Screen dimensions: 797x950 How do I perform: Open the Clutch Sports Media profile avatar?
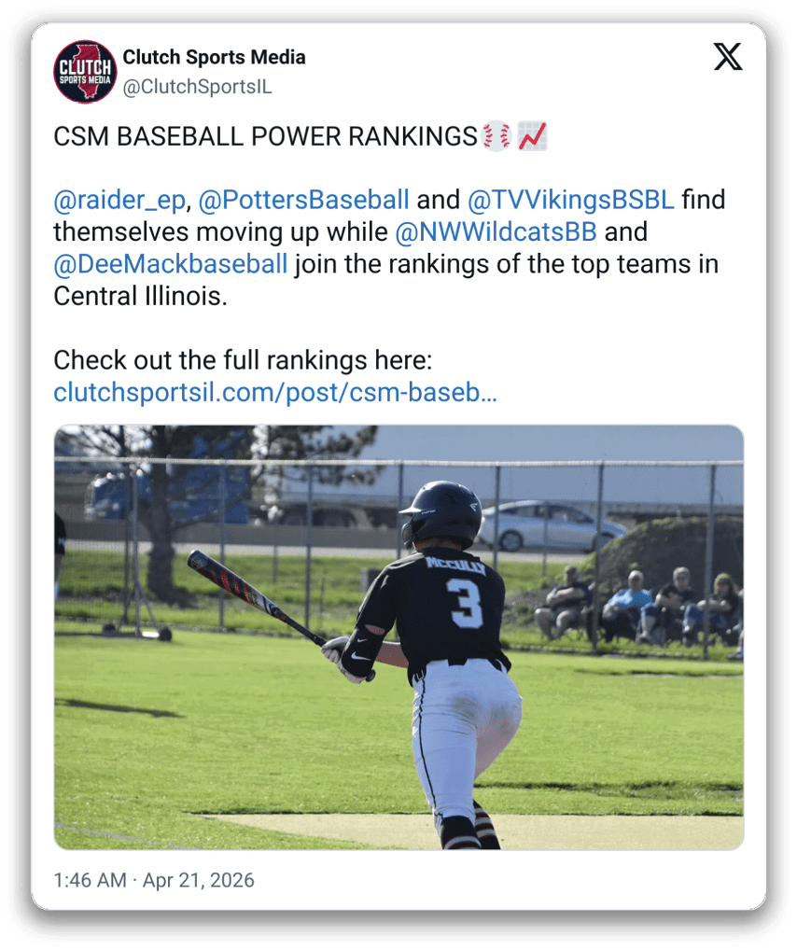pyautogui.click(x=85, y=72)
